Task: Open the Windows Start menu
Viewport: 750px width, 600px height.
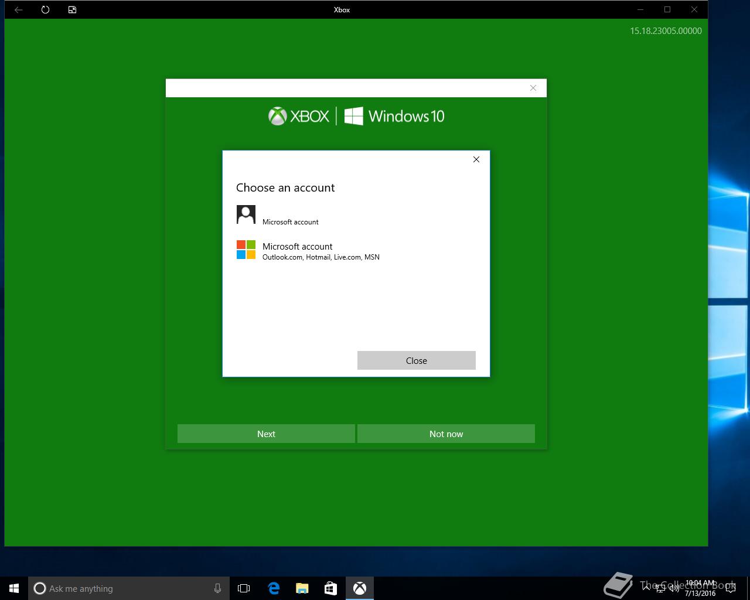Action: [14, 588]
